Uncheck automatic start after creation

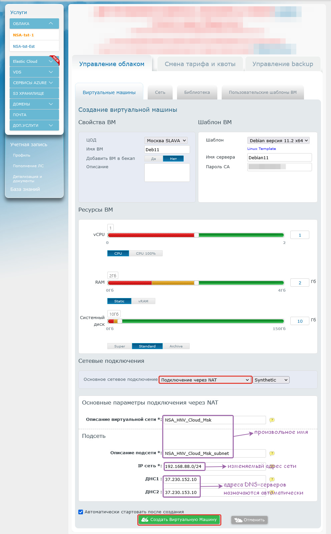click(x=81, y=512)
